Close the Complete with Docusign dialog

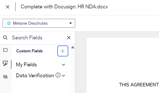pyautogui.click(x=8, y=7)
